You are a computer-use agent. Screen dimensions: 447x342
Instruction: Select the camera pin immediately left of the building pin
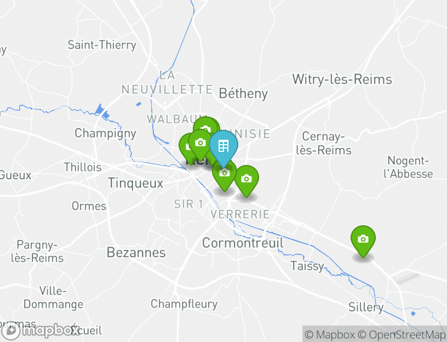(x=200, y=143)
